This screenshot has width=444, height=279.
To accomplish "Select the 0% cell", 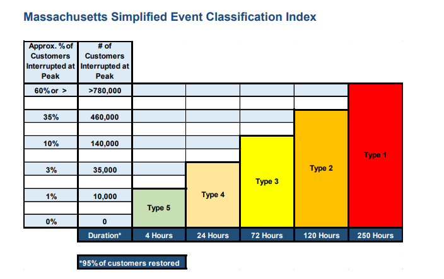I will pyautogui.click(x=50, y=221).
